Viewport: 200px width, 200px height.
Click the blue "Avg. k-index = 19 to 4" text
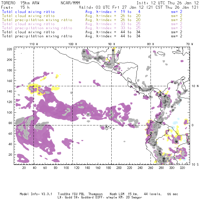[113, 12]
